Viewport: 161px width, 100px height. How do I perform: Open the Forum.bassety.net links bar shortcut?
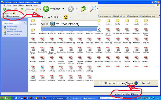pyautogui.click(x=104, y=16)
